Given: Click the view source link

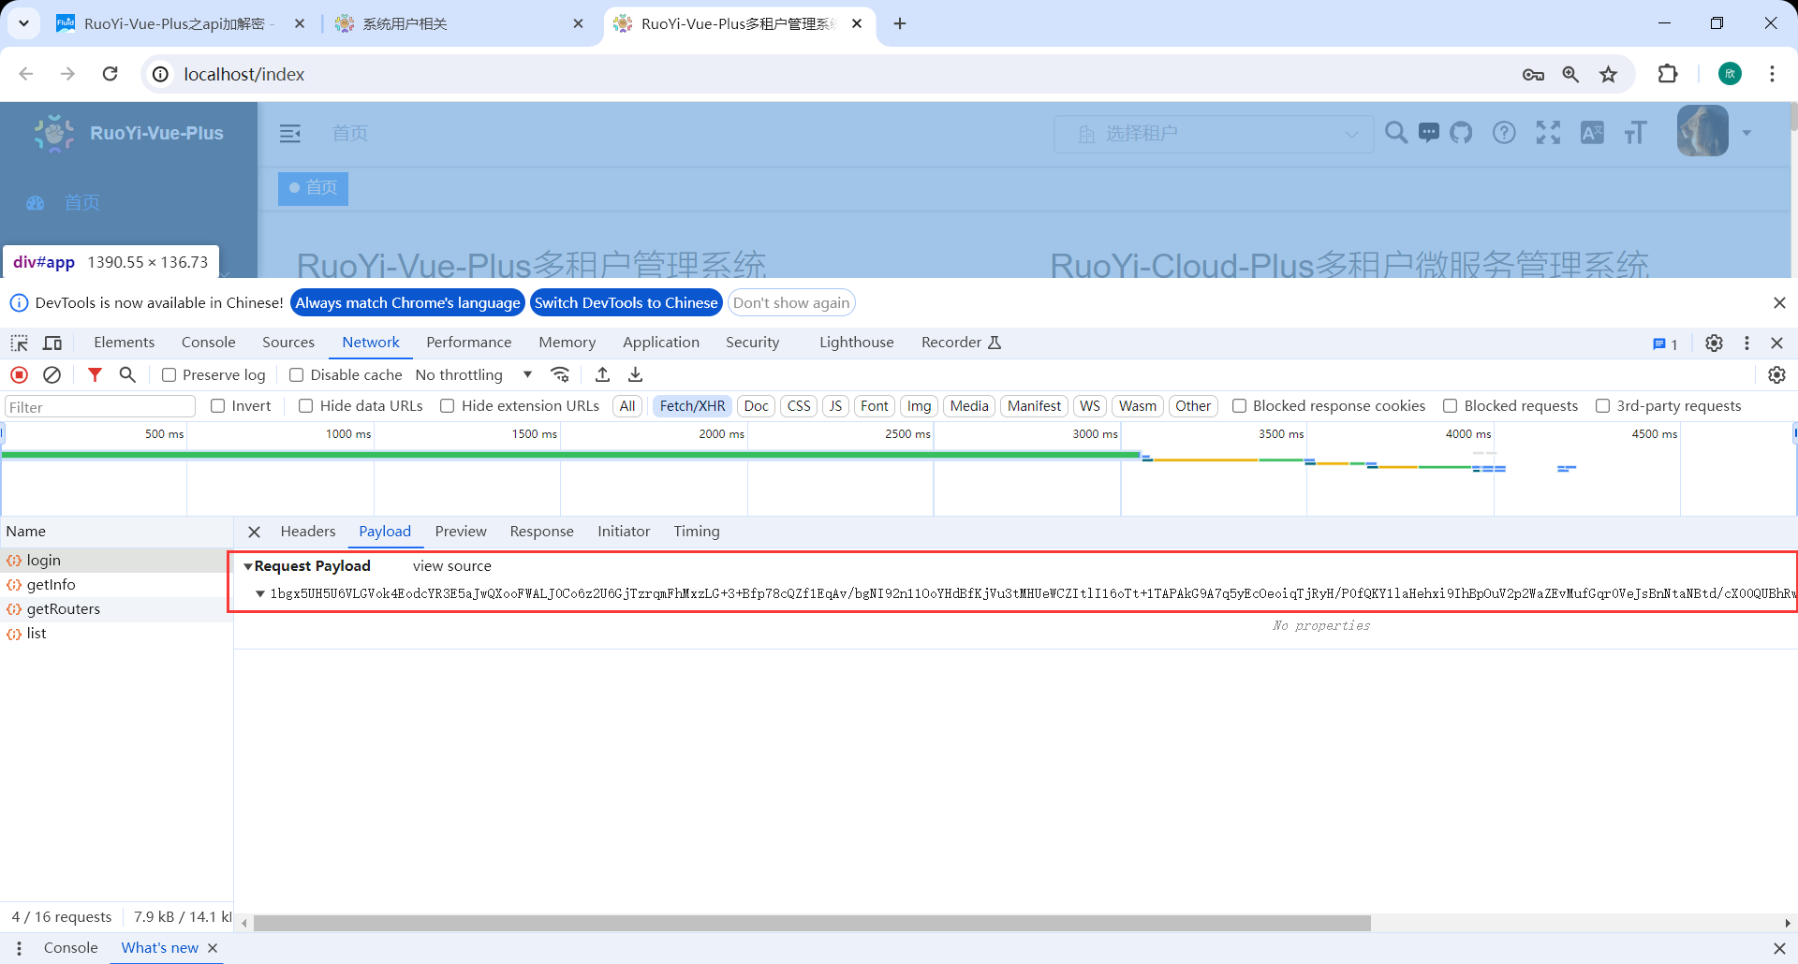Looking at the screenshot, I should tap(451, 566).
